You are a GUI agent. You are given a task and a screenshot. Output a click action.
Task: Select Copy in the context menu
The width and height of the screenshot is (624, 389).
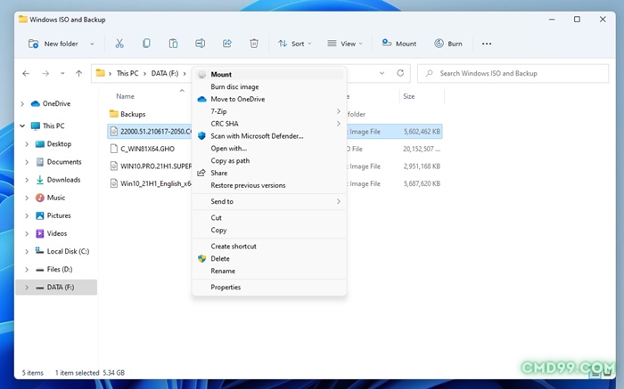269,230
